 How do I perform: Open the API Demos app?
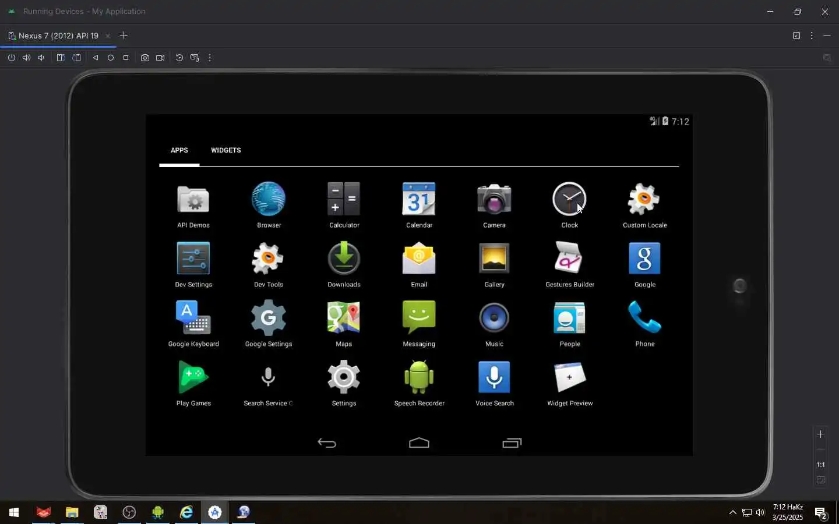tap(193, 206)
